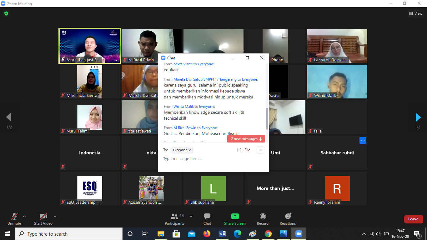Unmute the microphone
The image size is (427, 240).
tap(14, 216)
